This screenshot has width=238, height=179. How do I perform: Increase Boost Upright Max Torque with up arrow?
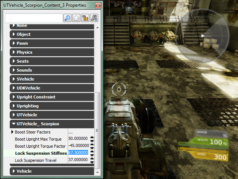(92, 137)
